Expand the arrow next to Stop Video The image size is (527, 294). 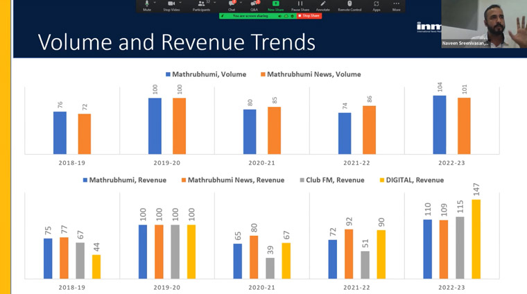[x=180, y=3]
